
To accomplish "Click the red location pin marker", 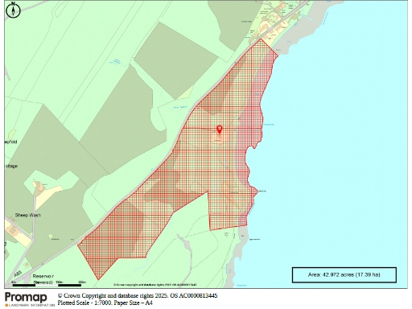I will tap(220, 130).
